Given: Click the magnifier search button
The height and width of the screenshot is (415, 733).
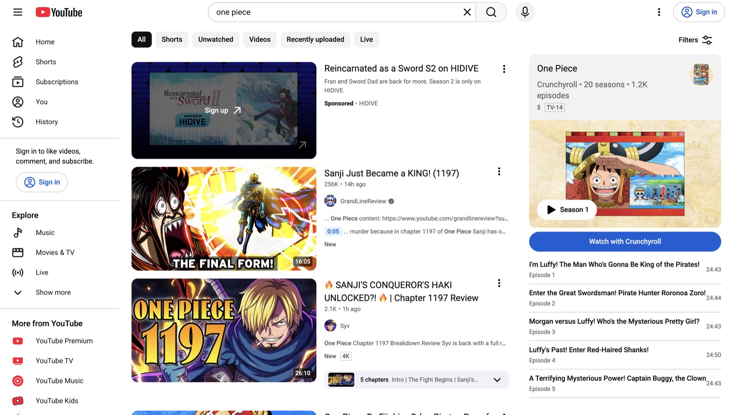Looking at the screenshot, I should [491, 12].
